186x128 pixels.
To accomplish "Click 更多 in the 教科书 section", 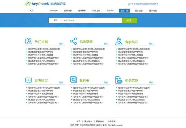I will click(x=106, y=83).
